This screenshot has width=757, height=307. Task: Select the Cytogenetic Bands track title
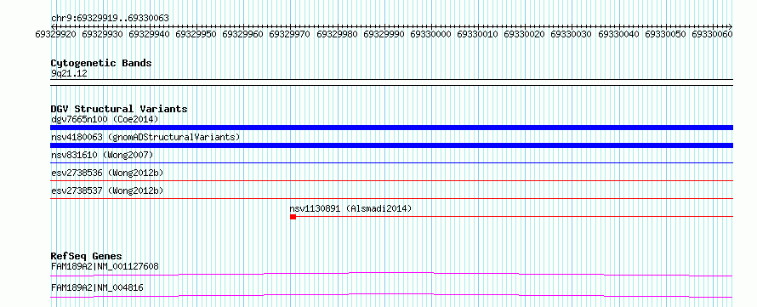pos(101,63)
